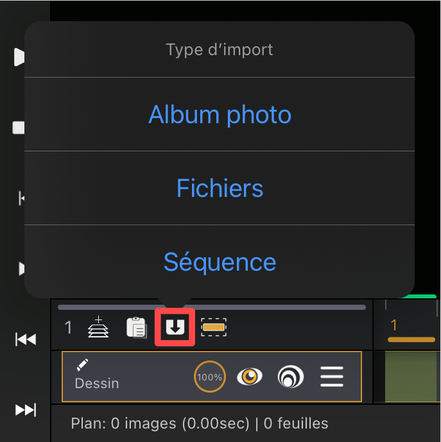Click the stop square button

19,128
